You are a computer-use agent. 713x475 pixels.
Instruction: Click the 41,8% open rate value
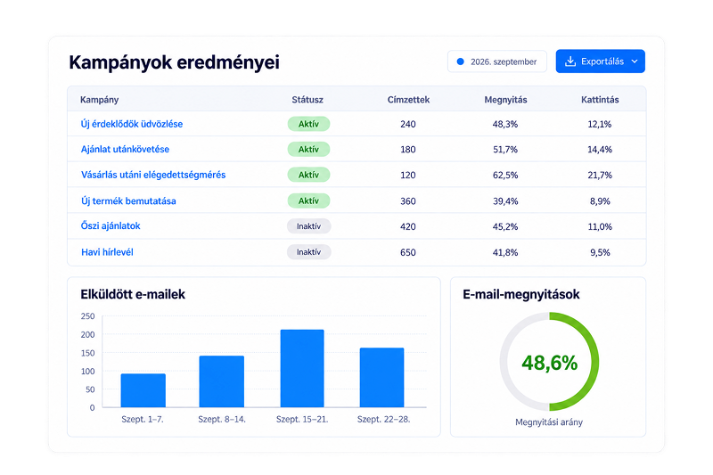point(505,253)
